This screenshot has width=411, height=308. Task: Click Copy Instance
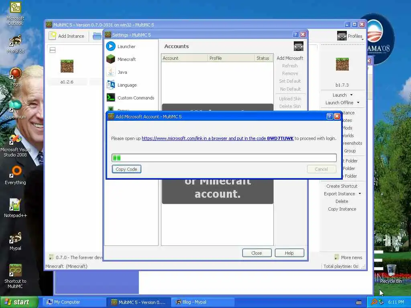tap(342, 209)
